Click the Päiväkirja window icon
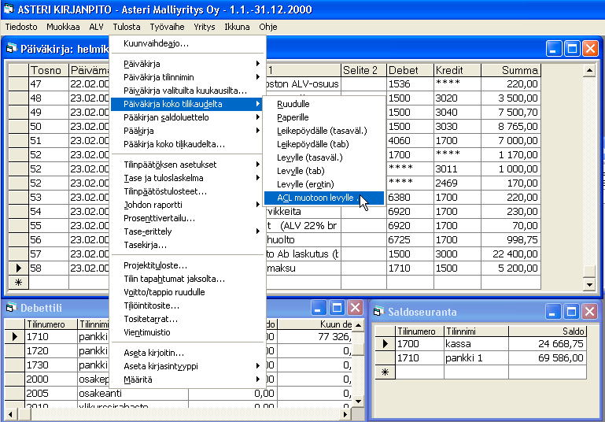Viewport: 605px width, 422px height. [x=12, y=49]
